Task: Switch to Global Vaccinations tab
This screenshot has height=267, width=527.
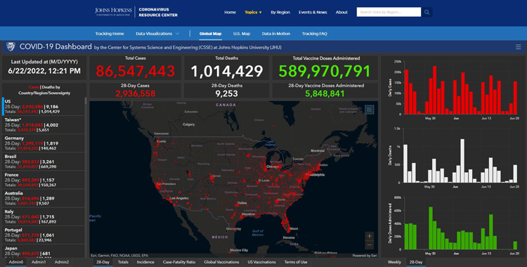Action: pyautogui.click(x=221, y=262)
